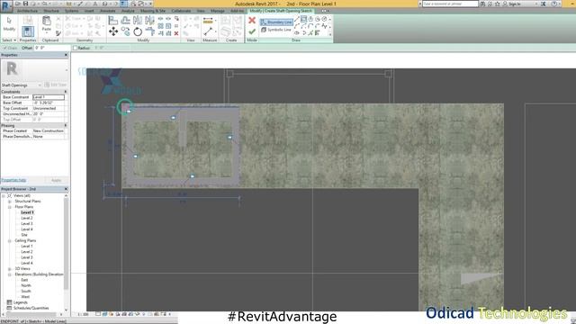Select the Boundary Line button

(x=276, y=22)
